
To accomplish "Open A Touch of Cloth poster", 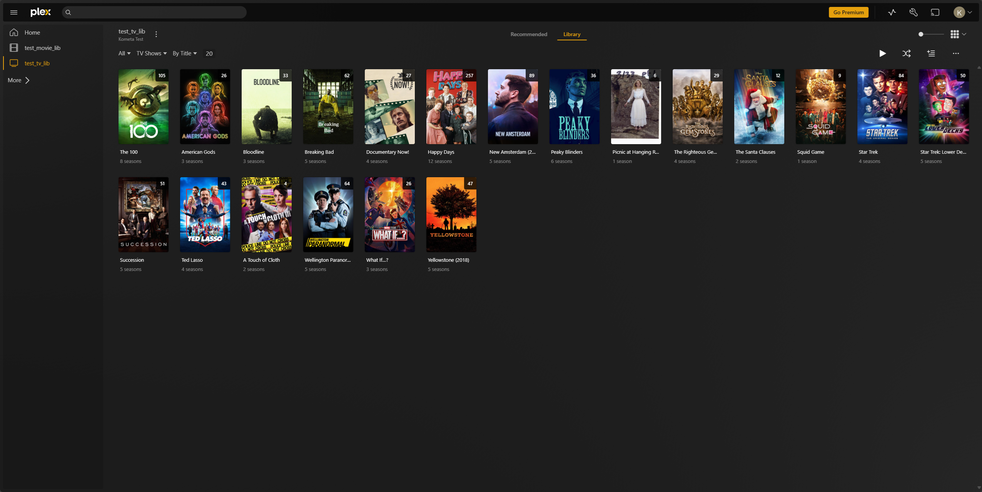I will coord(267,215).
